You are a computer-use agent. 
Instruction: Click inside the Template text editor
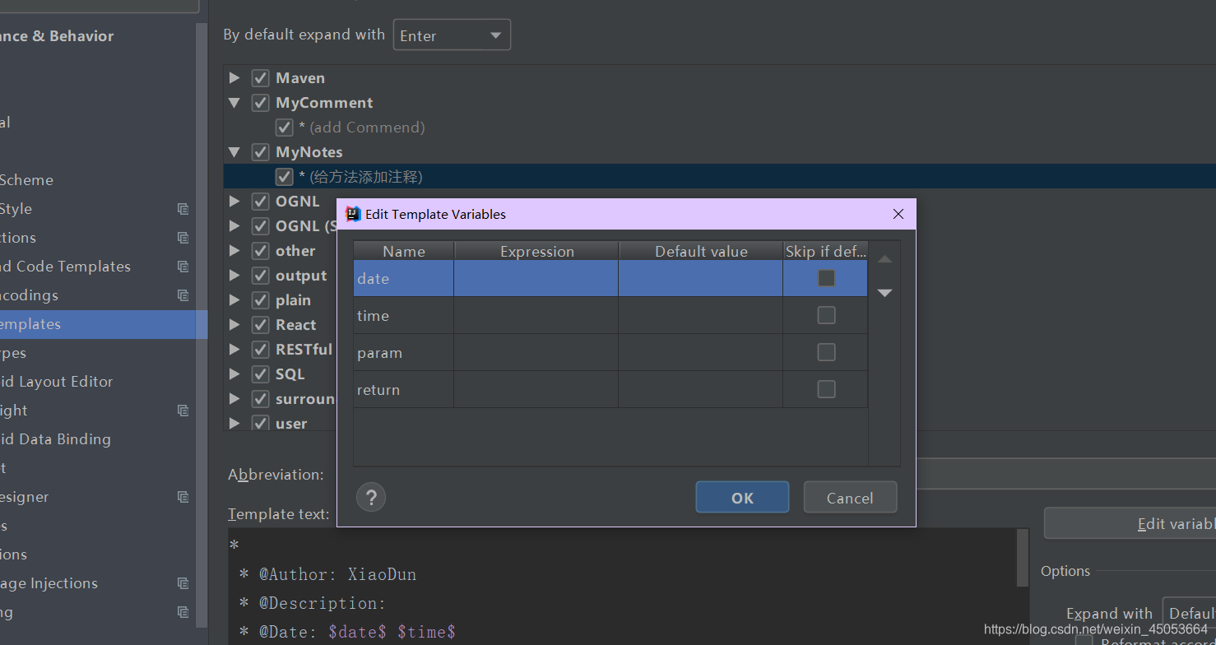(x=622, y=586)
